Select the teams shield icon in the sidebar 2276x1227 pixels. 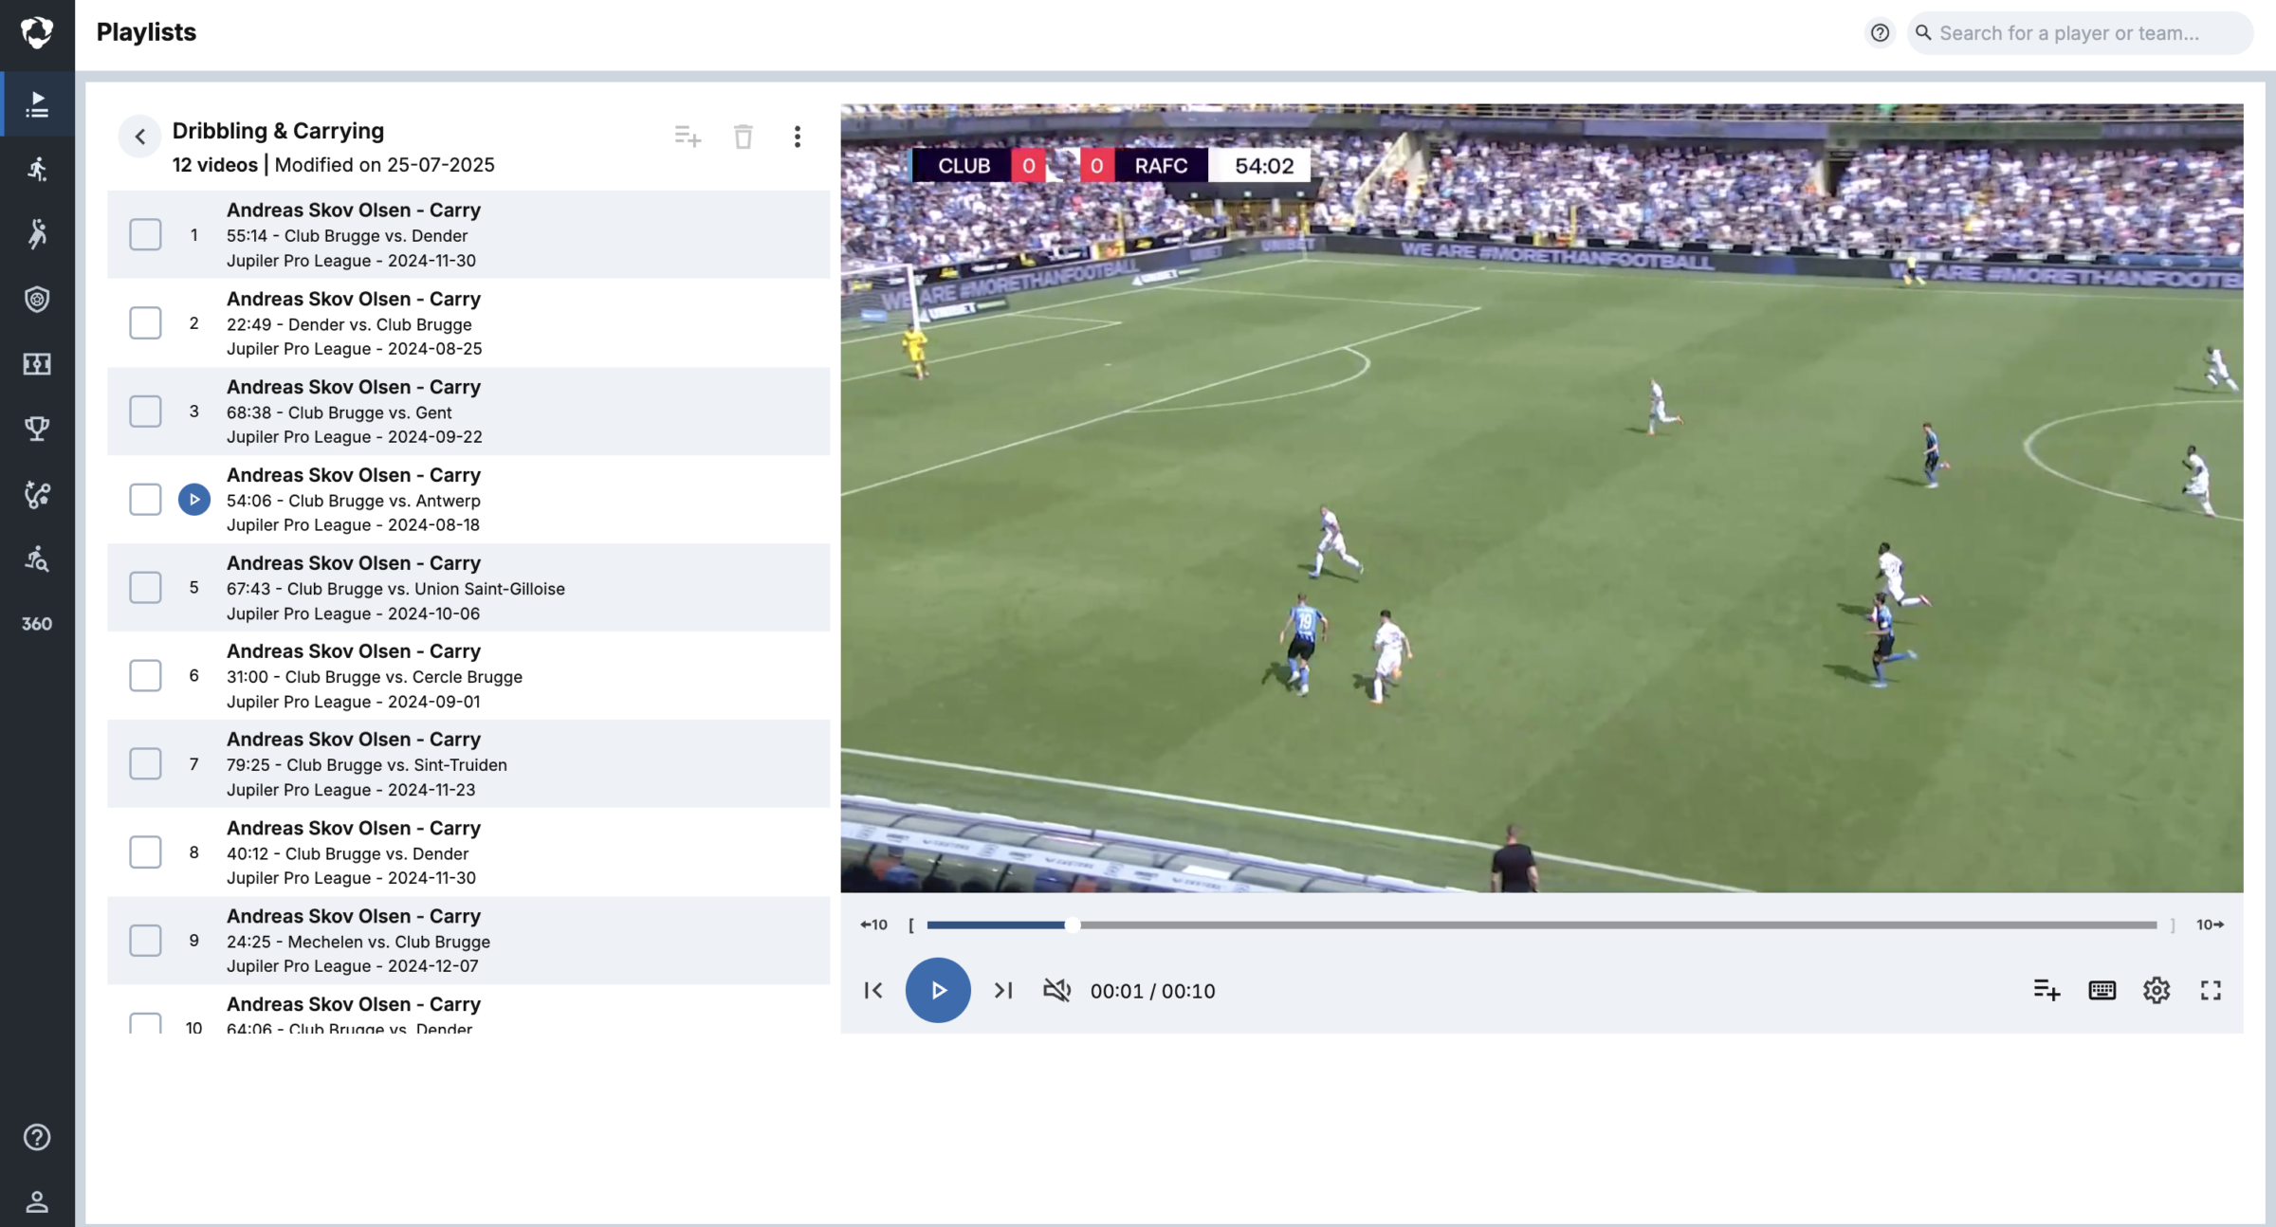37,300
